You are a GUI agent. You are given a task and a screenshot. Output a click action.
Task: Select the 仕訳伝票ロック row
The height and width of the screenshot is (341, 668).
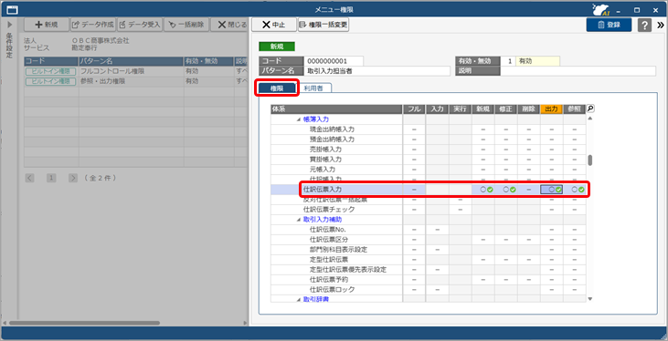429,290
